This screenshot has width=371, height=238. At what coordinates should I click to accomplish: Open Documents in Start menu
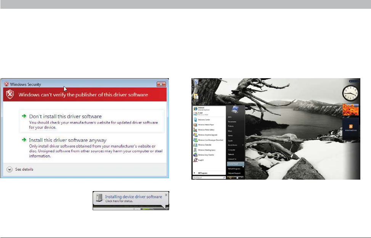(232, 122)
